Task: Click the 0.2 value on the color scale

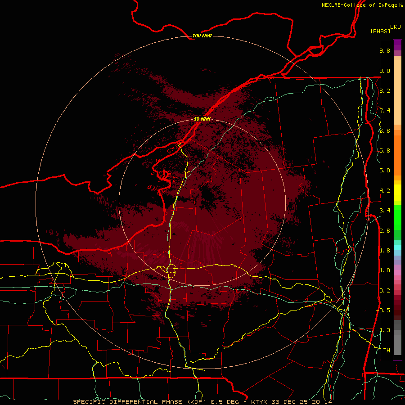Action: 385,291
